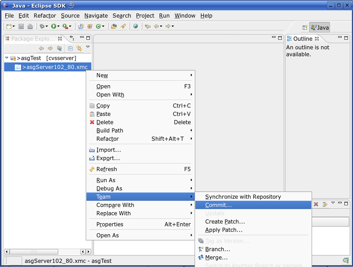
Task: Choose Commit... in the Team submenu
Action: [253, 205]
